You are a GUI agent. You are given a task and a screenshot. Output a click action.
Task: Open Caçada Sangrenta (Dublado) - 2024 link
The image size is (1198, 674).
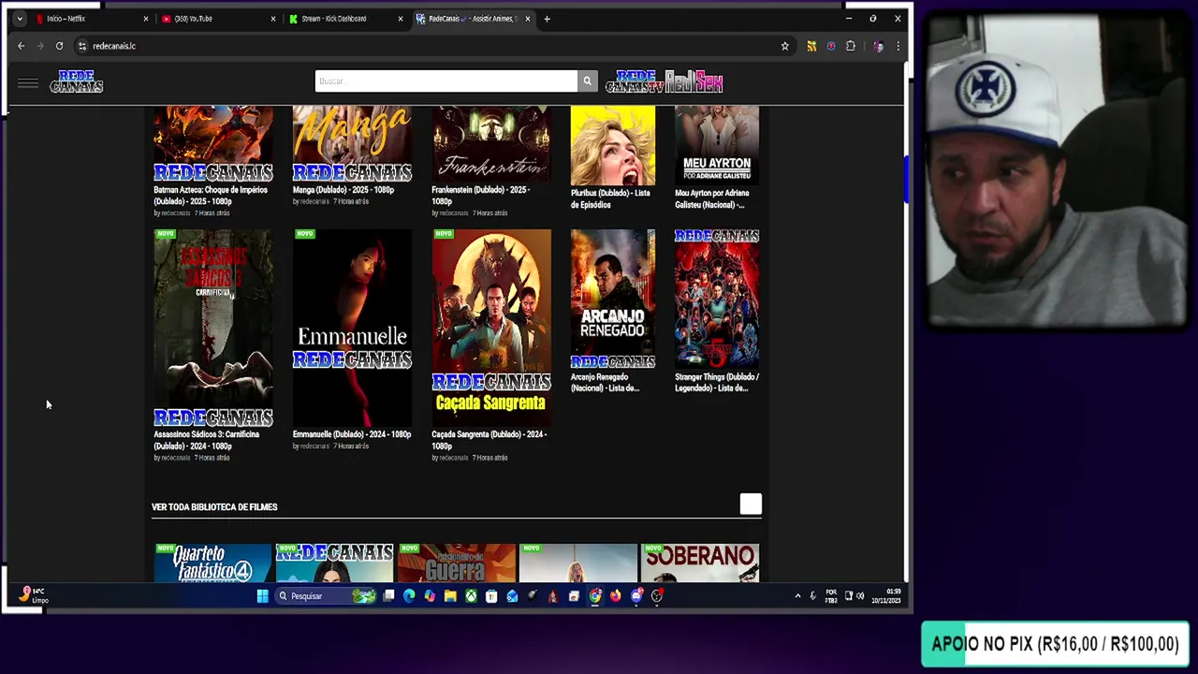coord(489,440)
